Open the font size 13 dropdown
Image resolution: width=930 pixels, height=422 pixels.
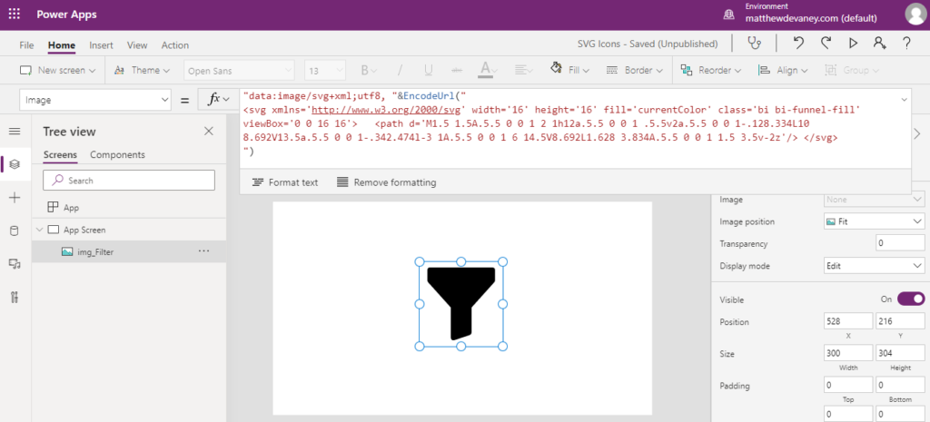pyautogui.click(x=325, y=71)
